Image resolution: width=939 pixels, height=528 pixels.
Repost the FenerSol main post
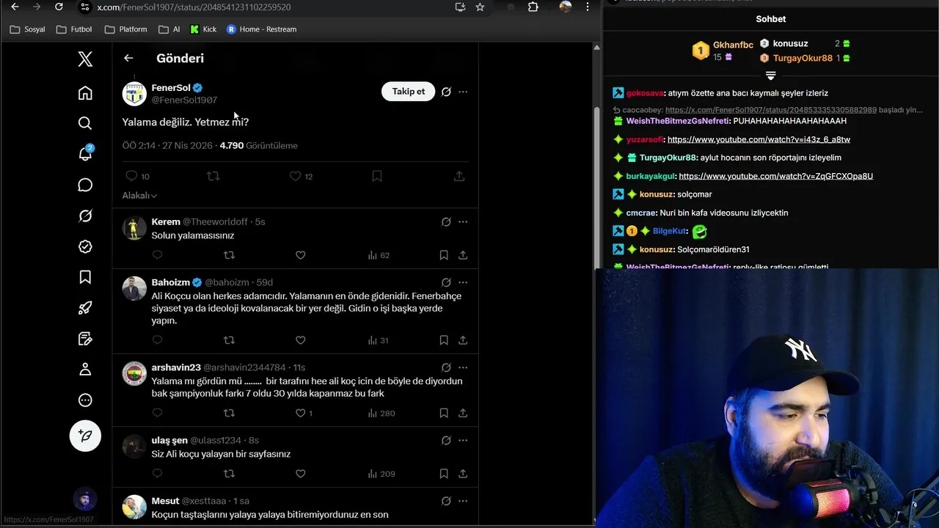(213, 176)
